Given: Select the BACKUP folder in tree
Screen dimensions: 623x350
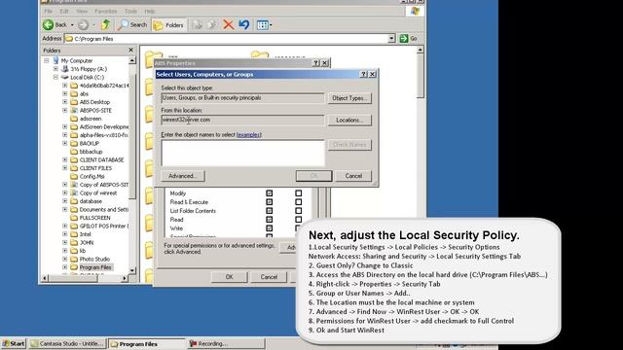Looking at the screenshot, I should 90,143.
